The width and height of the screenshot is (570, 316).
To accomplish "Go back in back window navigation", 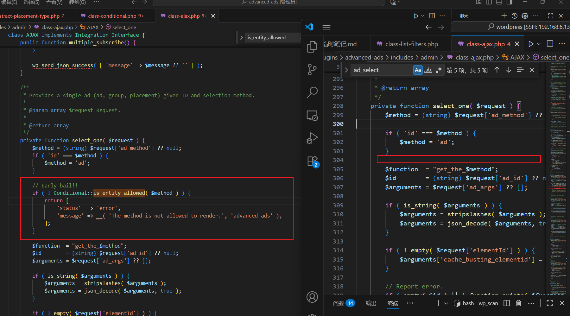I will pyautogui.click(x=134, y=2).
